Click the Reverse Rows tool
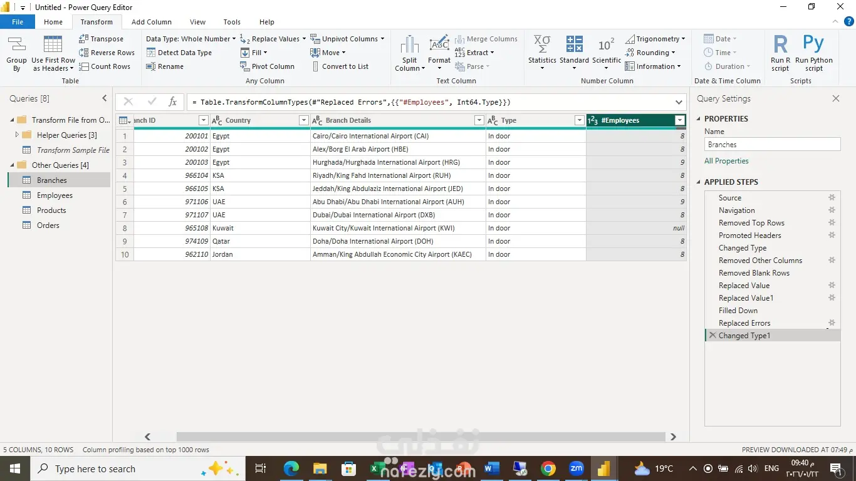 [x=107, y=53]
